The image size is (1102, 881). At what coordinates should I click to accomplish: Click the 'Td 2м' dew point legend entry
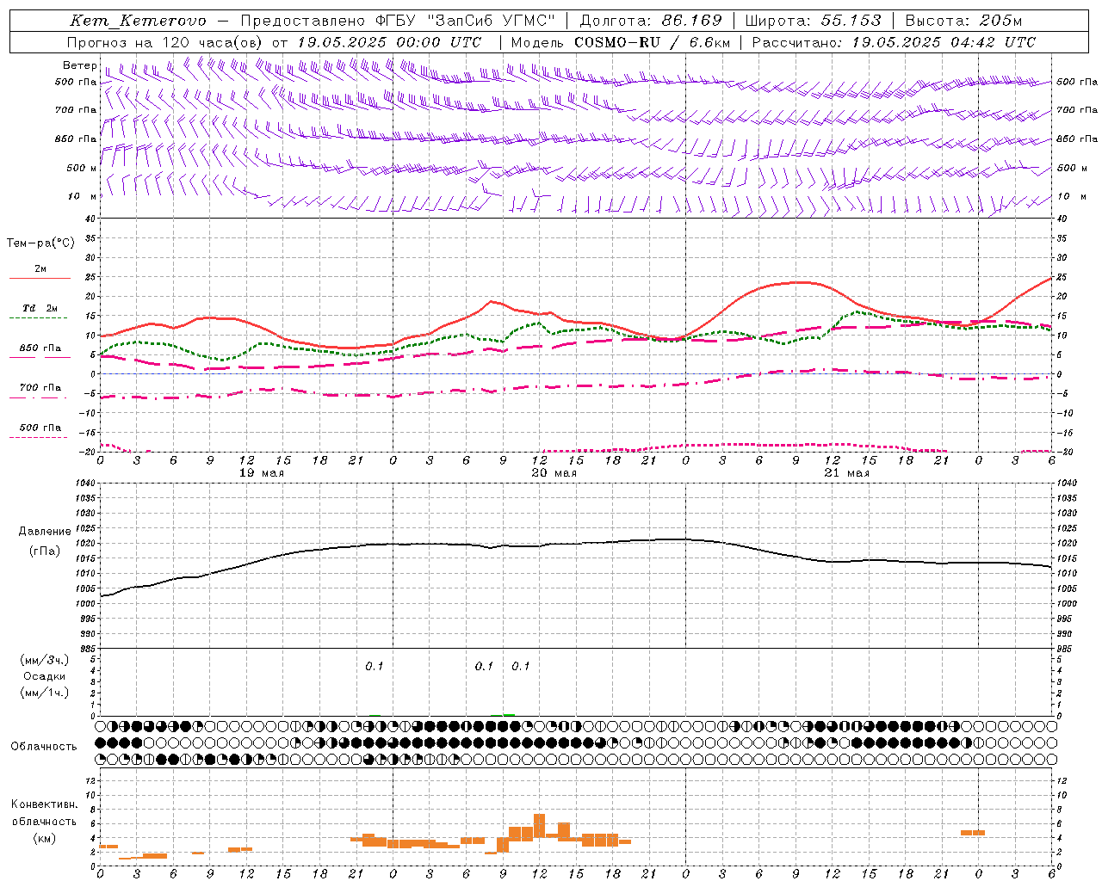click(x=40, y=308)
